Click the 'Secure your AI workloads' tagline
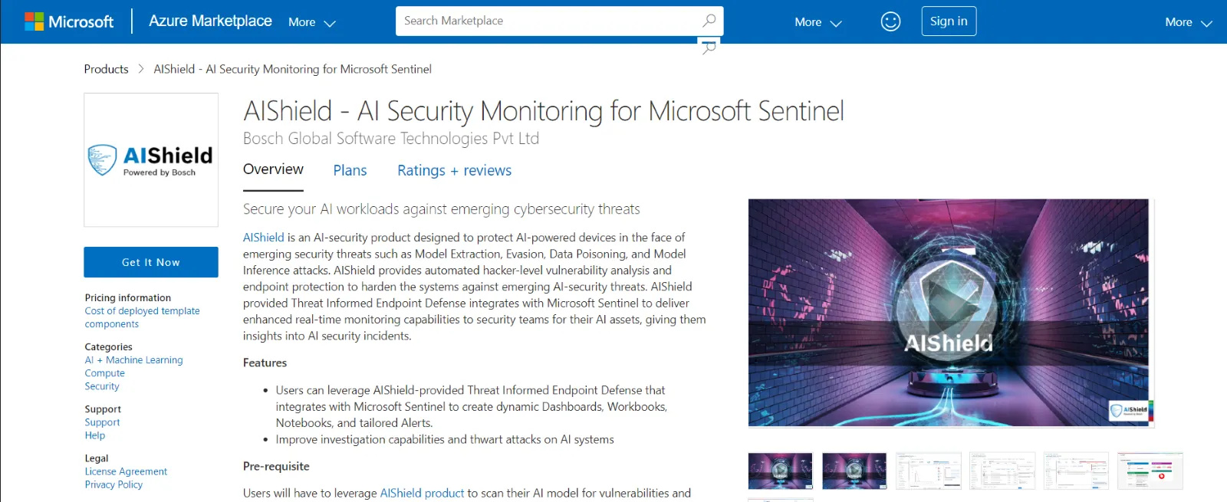 coord(442,209)
